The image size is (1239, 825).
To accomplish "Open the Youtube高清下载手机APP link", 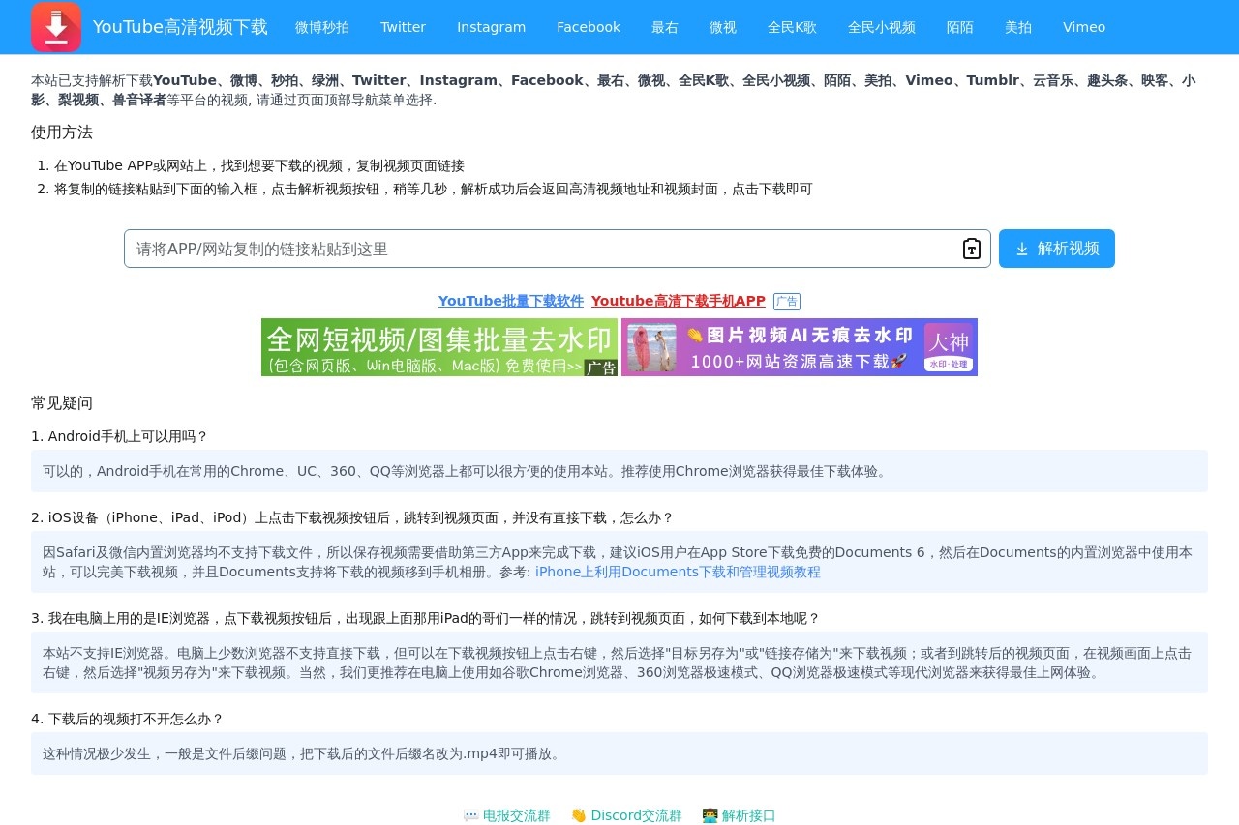I will coord(678,301).
